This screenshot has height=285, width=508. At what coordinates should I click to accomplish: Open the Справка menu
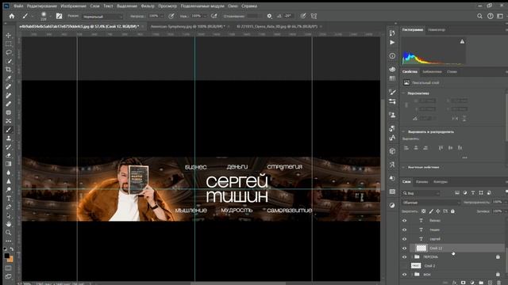249,6
